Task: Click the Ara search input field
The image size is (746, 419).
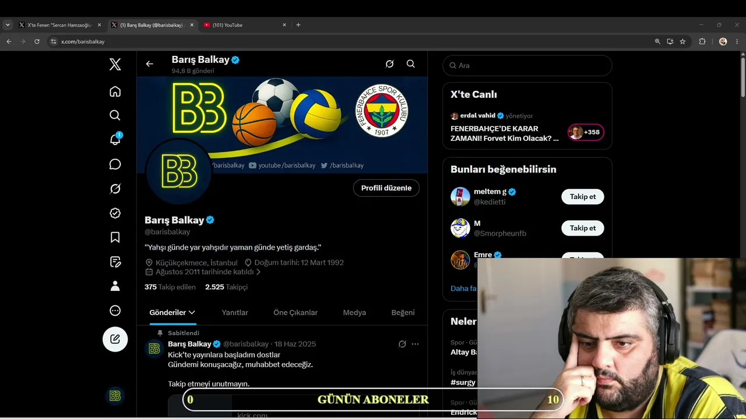Action: (x=527, y=65)
